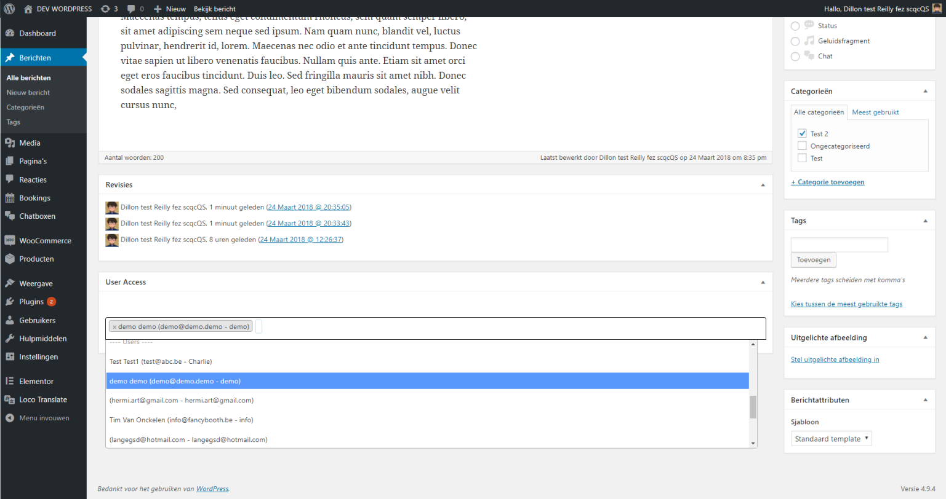Click Bekijk bericht in admin bar
Image resolution: width=946 pixels, height=499 pixels.
coord(214,9)
